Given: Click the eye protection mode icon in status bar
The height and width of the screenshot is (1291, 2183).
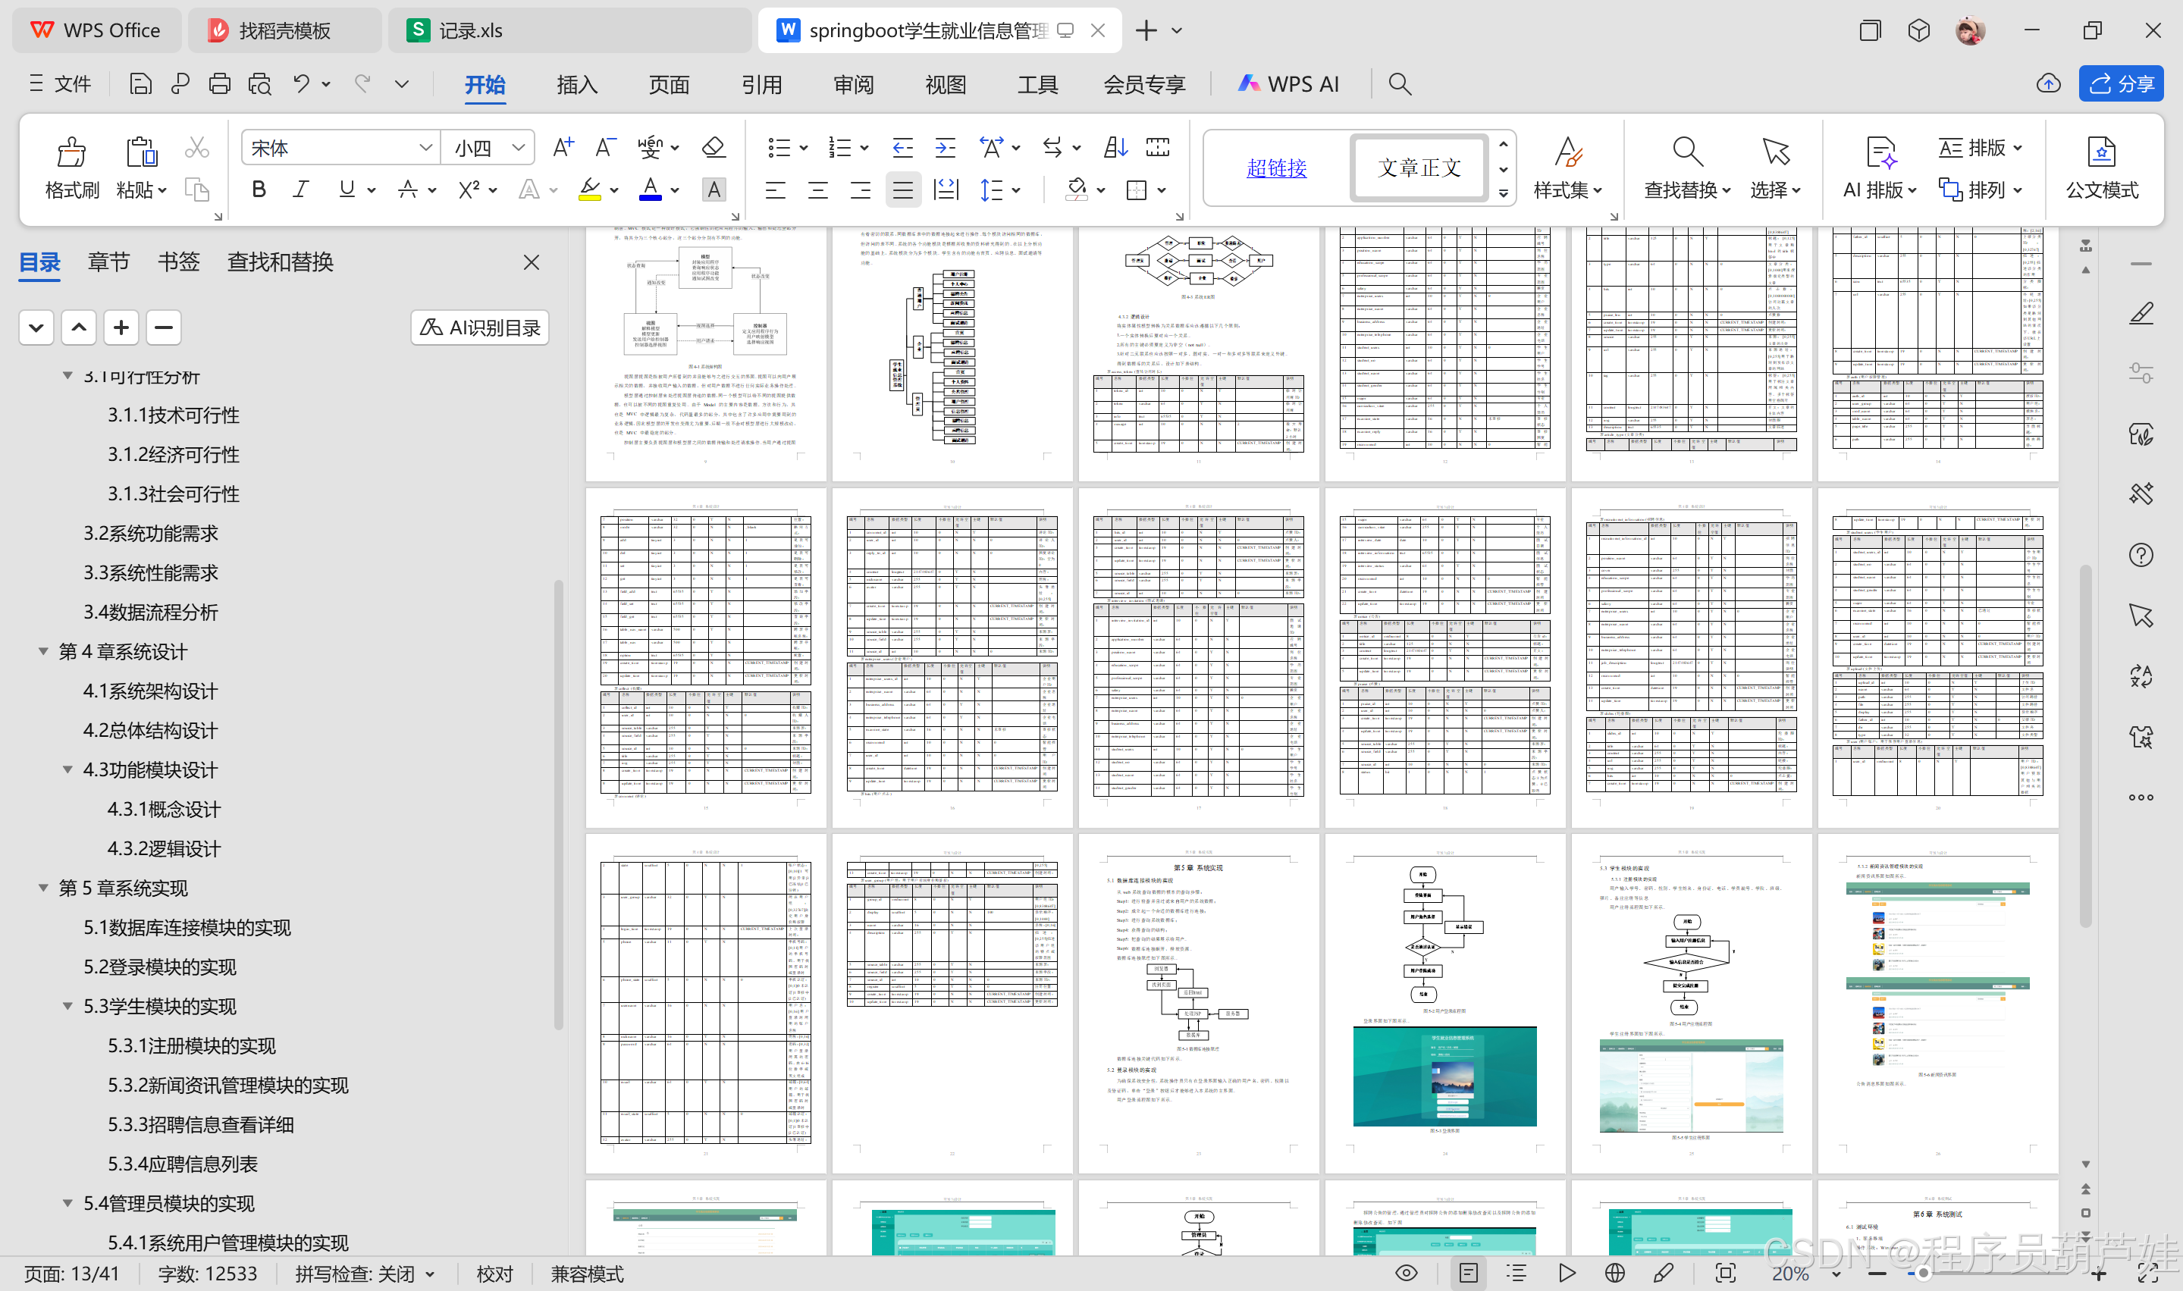Looking at the screenshot, I should [1406, 1274].
